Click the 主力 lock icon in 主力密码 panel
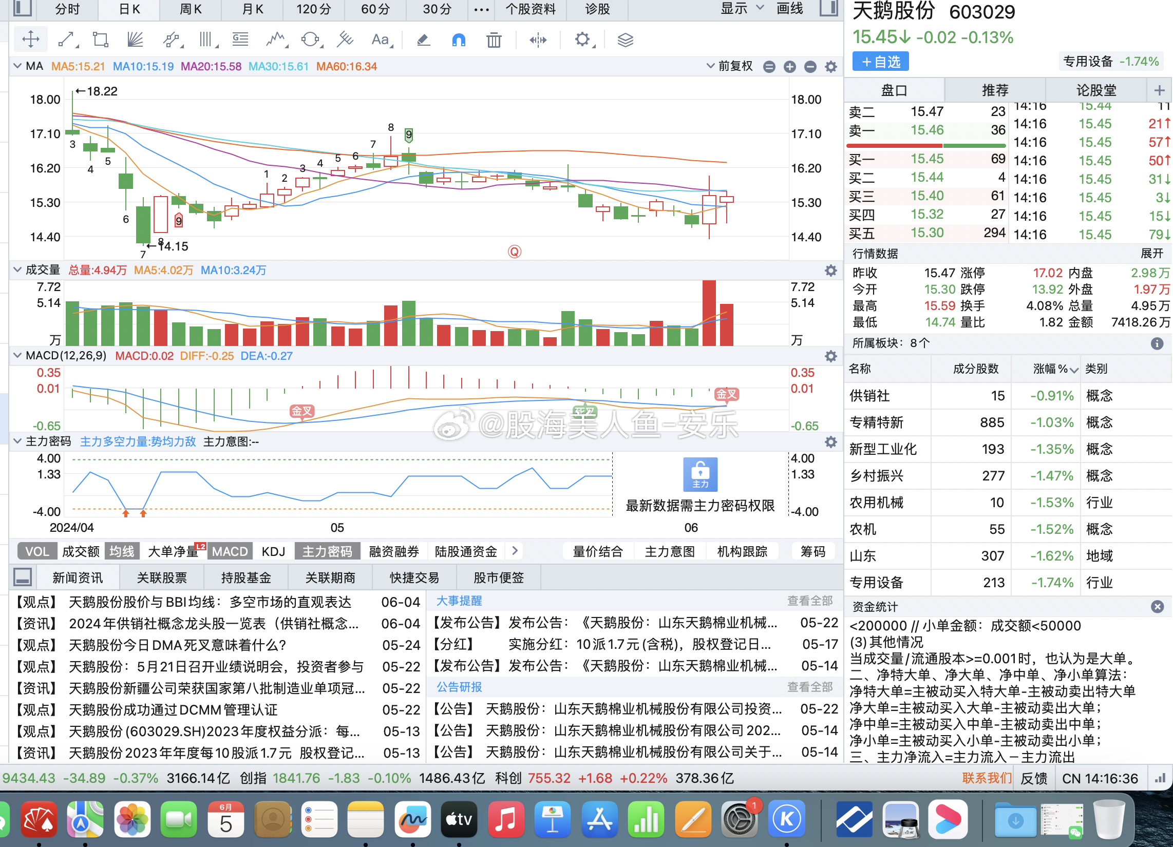Image resolution: width=1173 pixels, height=847 pixels. pos(701,474)
